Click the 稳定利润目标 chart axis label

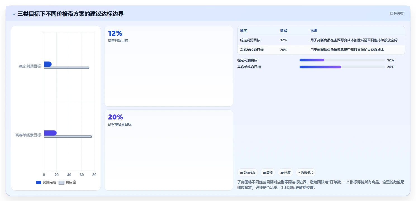click(x=30, y=66)
